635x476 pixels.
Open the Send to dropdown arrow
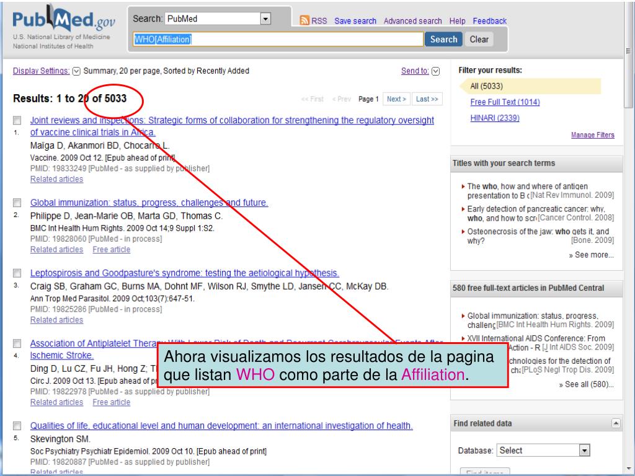(x=436, y=71)
